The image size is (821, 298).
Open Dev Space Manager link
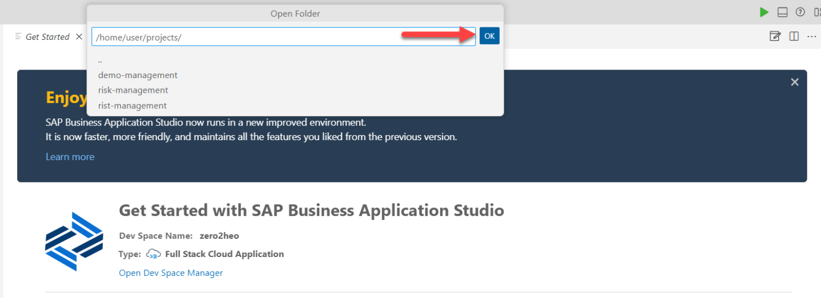coord(171,273)
